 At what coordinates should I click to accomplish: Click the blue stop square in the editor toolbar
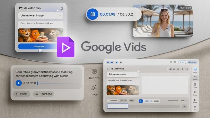point(117,62)
